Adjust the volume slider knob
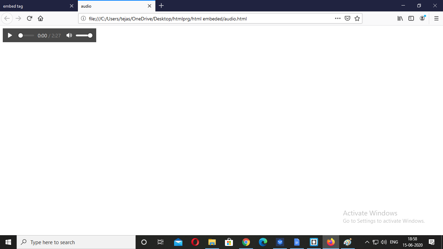This screenshot has width=443, height=249. pos(90,35)
